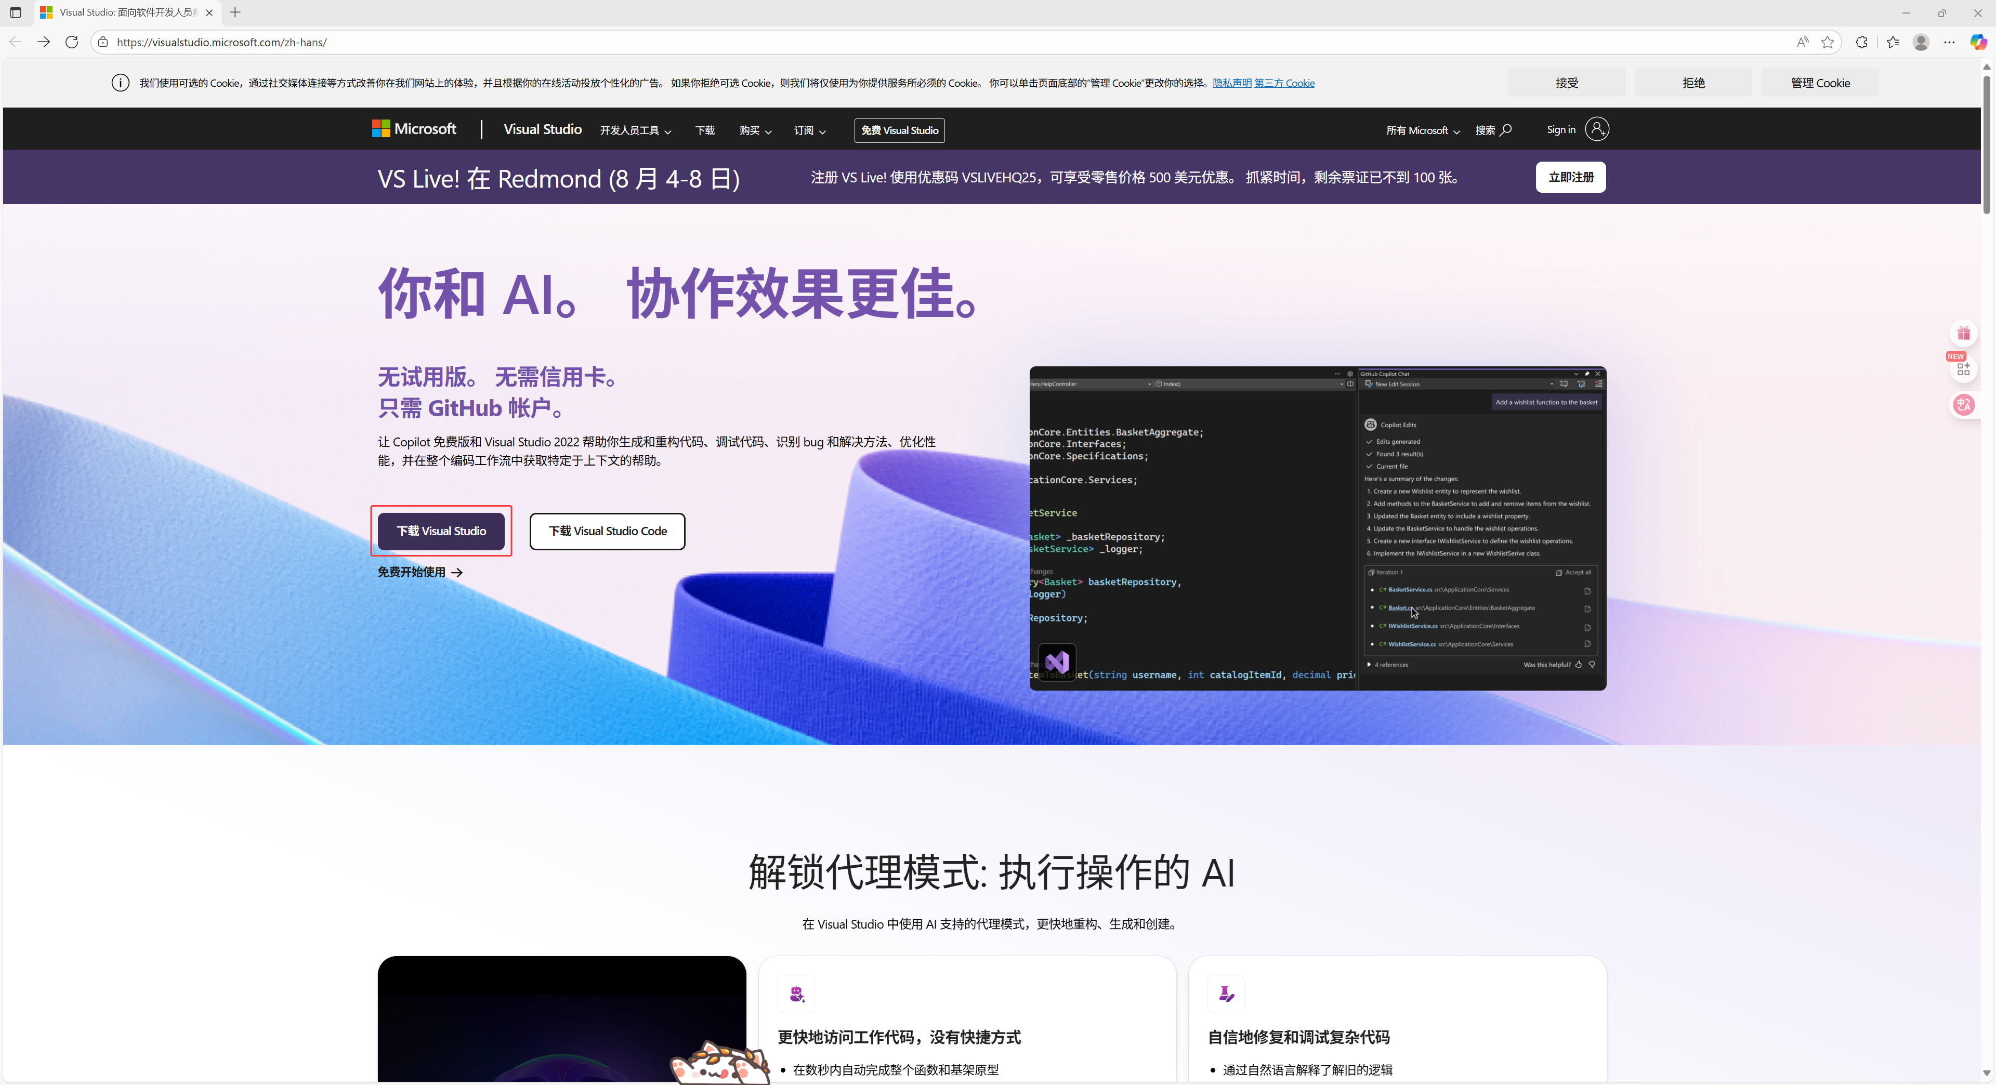Open the browser profile avatar

tap(1921, 42)
